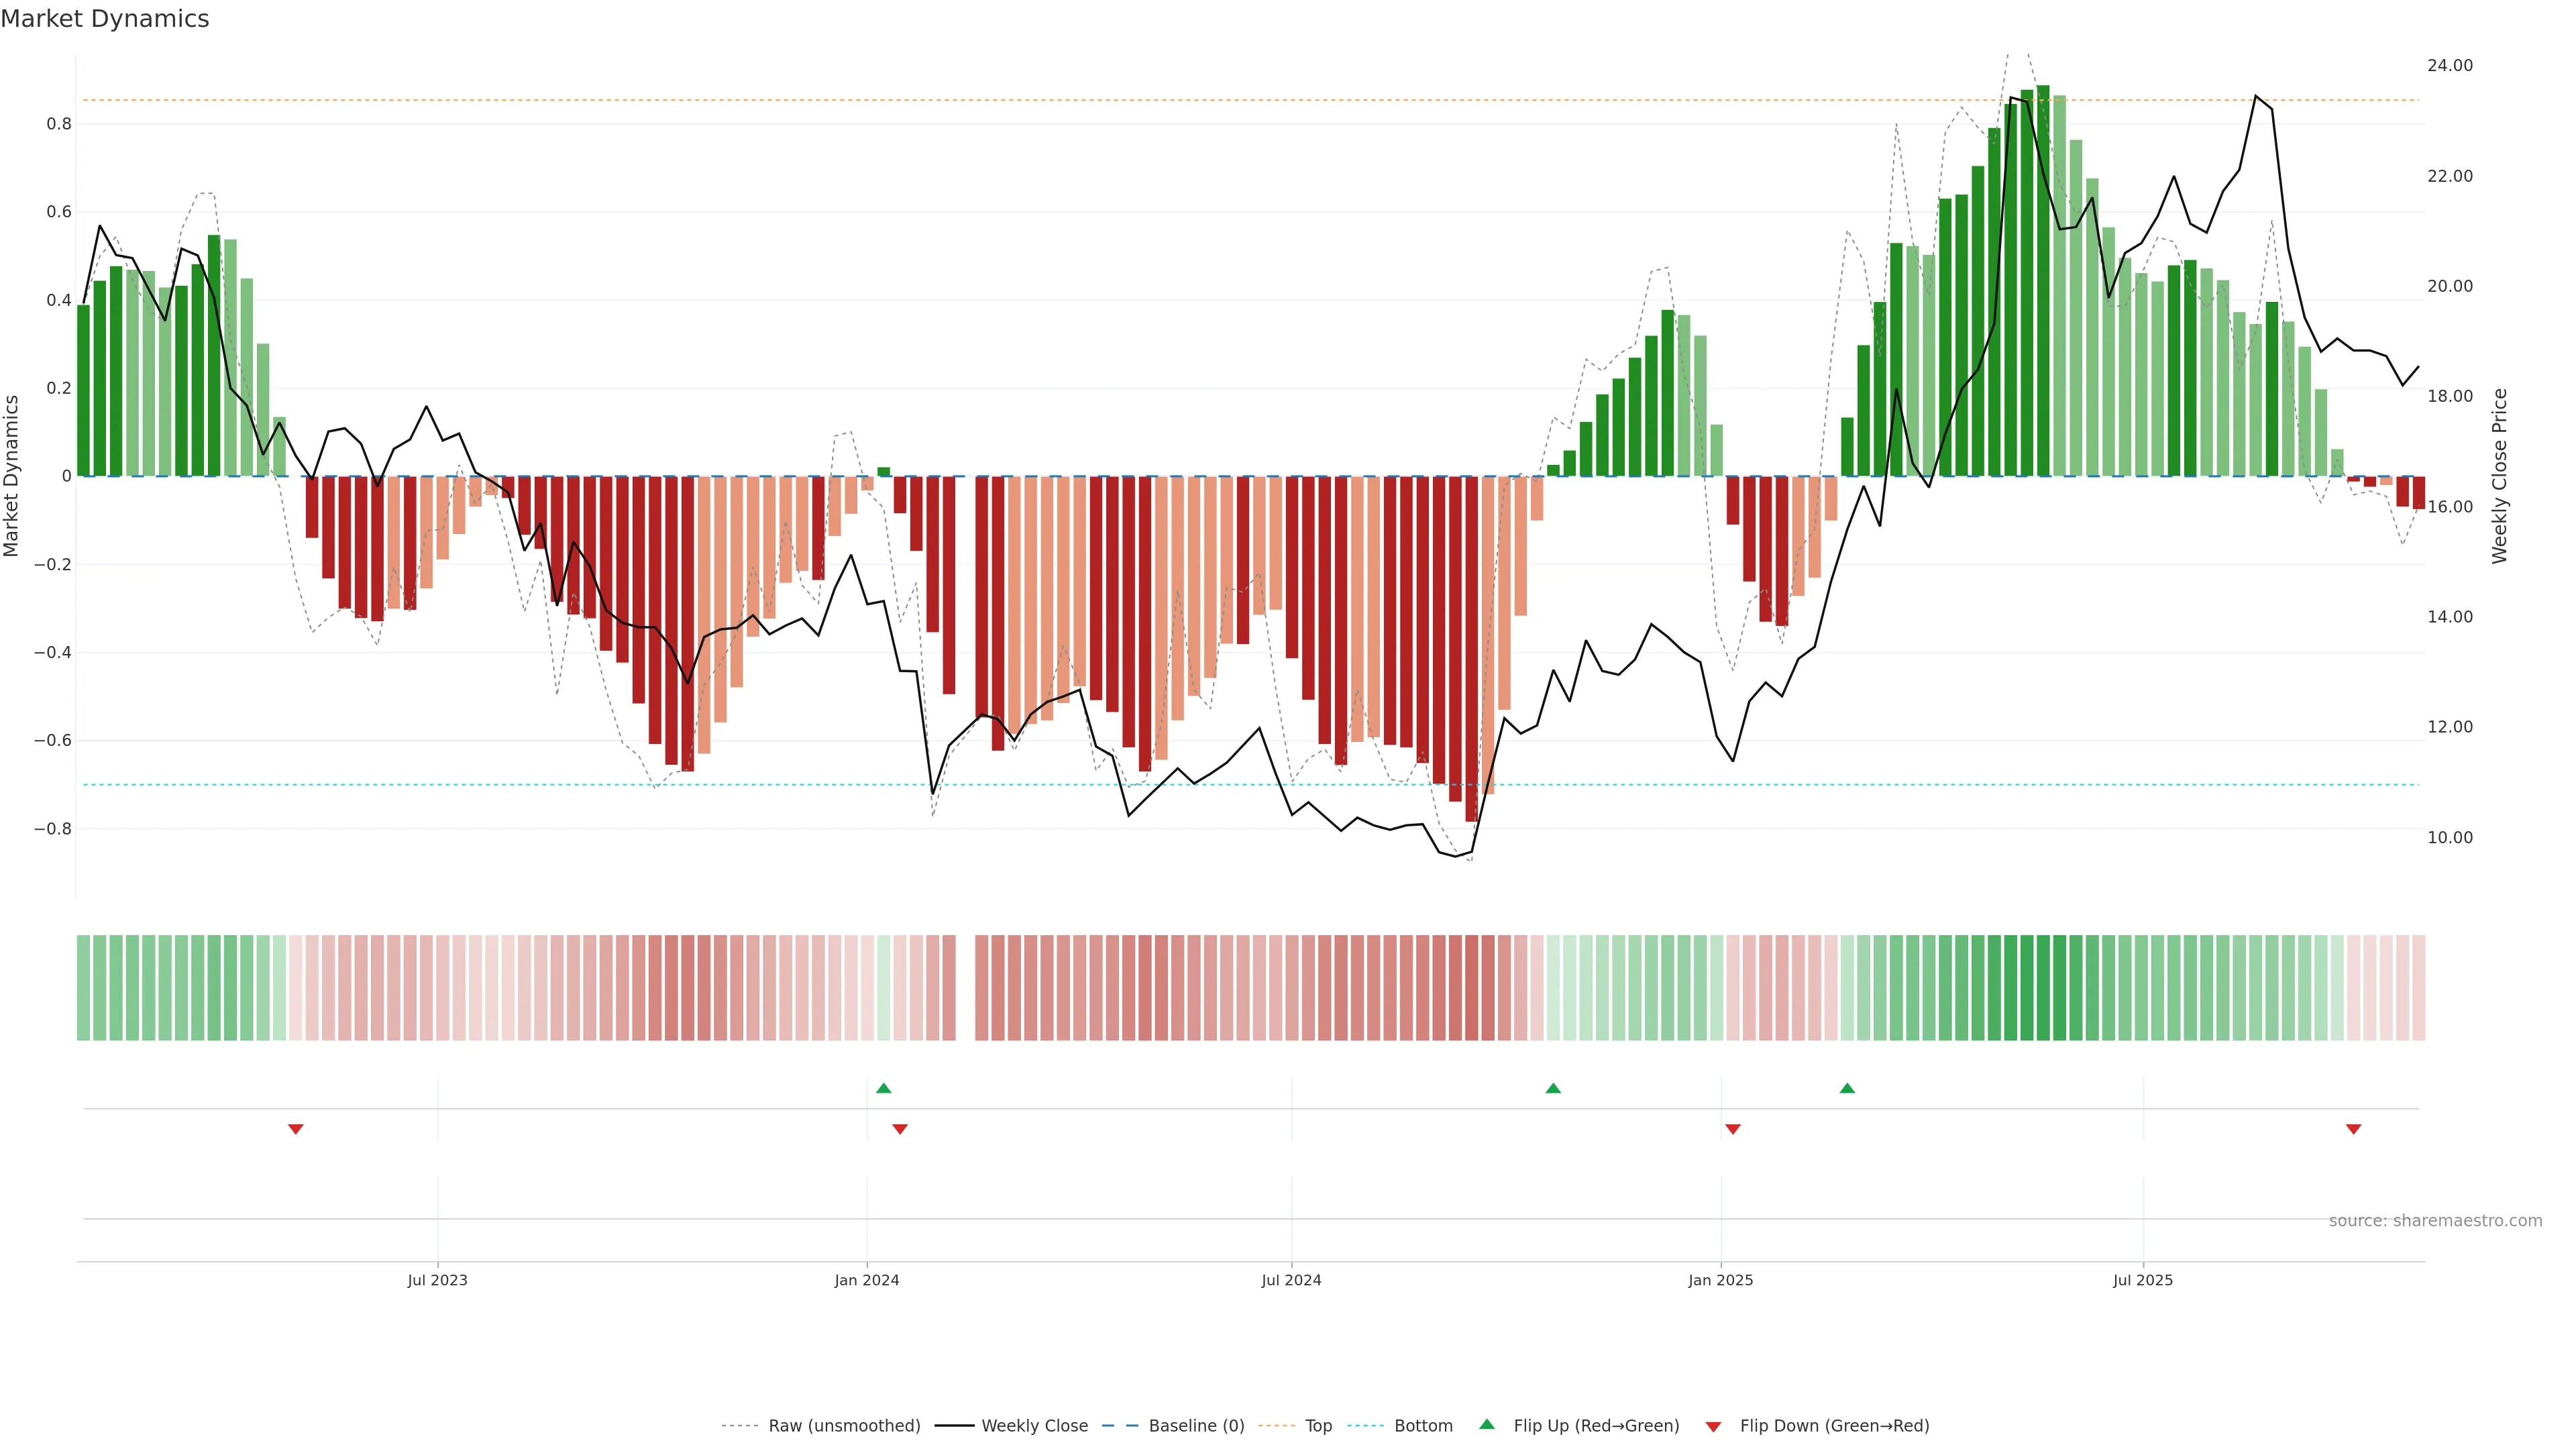Screen dimensions: 2576x1449
Task: Click the first green flip-up marker near Jan 2024
Action: click(883, 1088)
